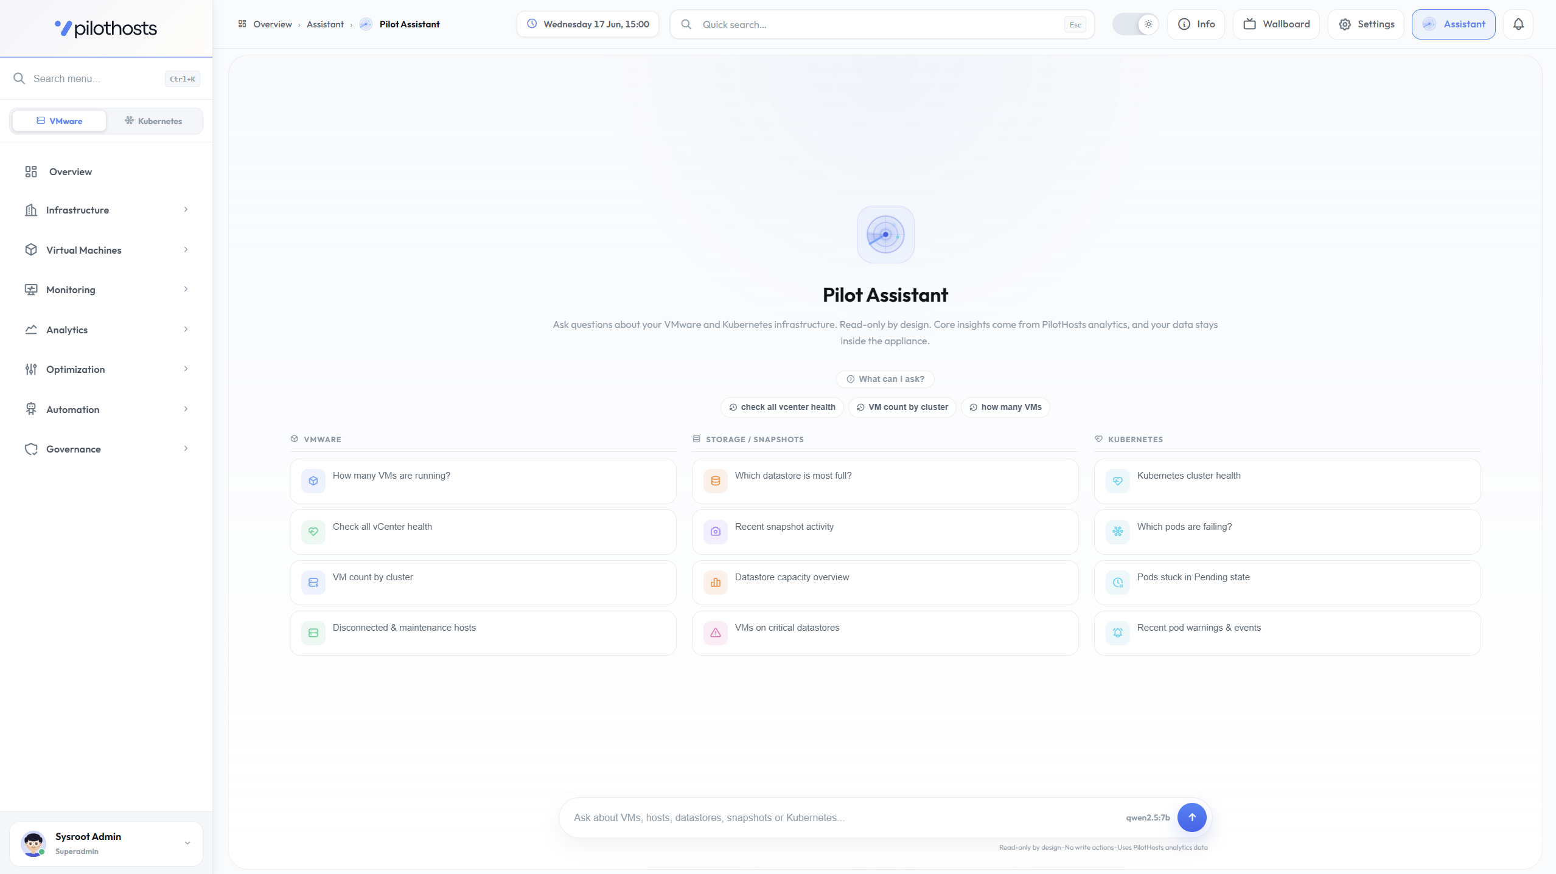The height and width of the screenshot is (874, 1556).
Task: Click icon on 'Which datastore is most full?' card
Action: 716,481
